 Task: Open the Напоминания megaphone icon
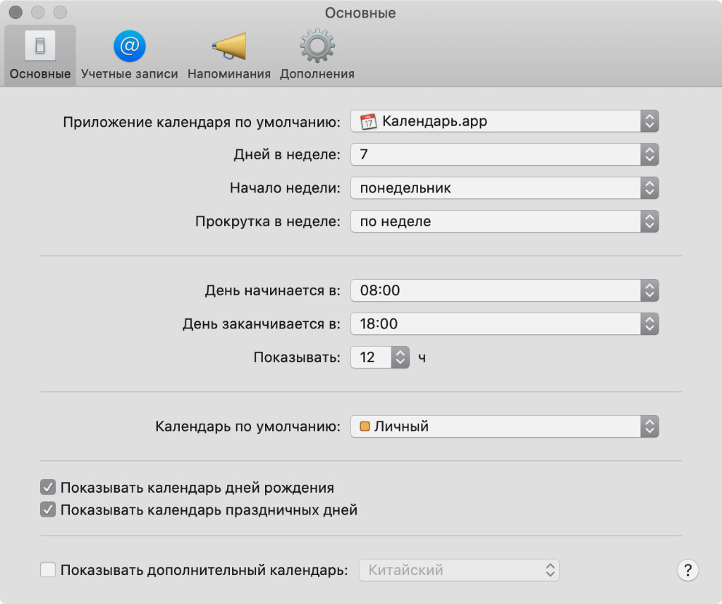tap(229, 46)
